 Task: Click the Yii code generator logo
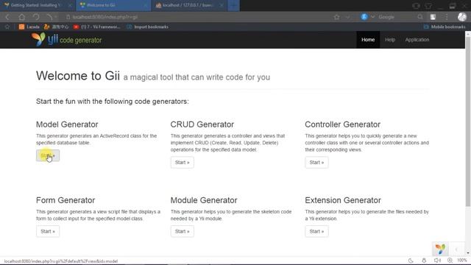66,40
